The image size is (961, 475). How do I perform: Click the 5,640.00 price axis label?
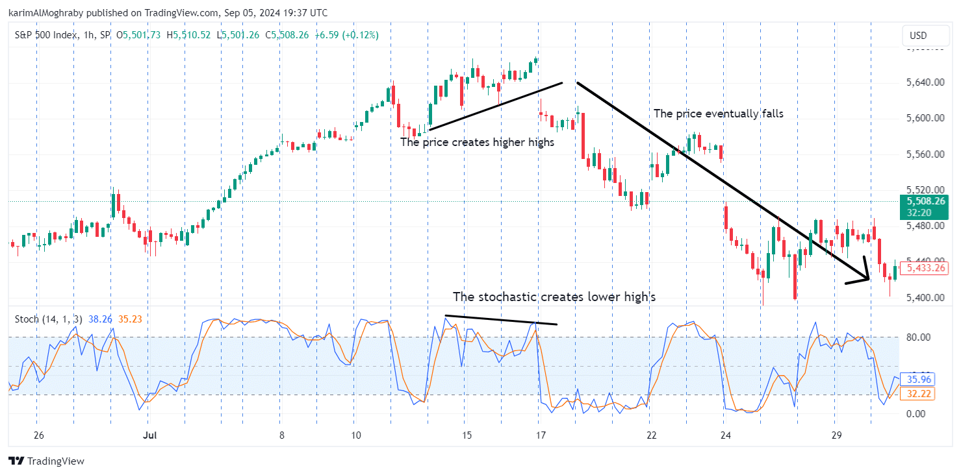pos(925,82)
